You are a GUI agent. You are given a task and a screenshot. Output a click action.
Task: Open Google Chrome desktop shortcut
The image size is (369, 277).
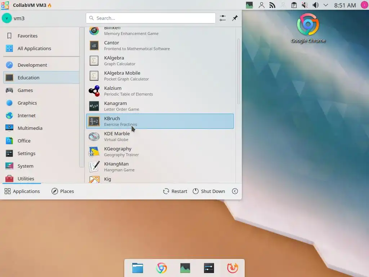point(308,28)
